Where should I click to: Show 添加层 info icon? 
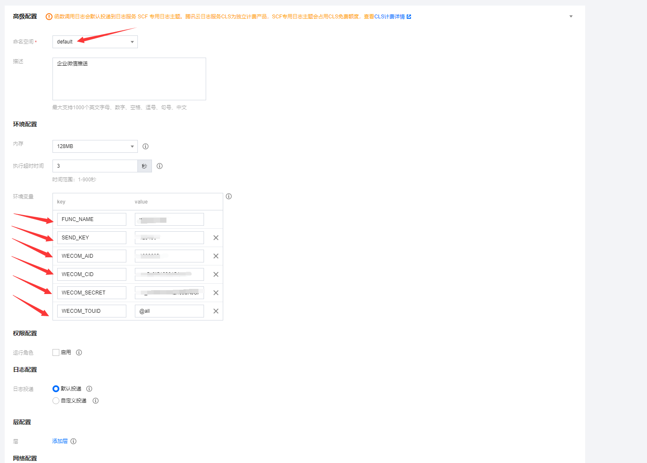click(x=73, y=441)
